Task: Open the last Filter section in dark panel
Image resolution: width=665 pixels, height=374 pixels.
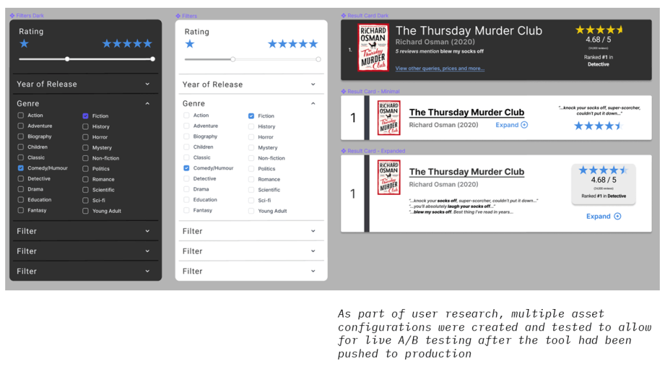Action: click(x=147, y=271)
